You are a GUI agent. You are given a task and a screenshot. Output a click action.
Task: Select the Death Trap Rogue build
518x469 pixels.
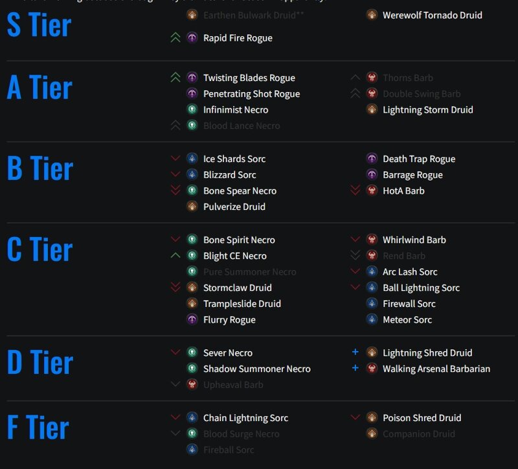click(x=419, y=159)
